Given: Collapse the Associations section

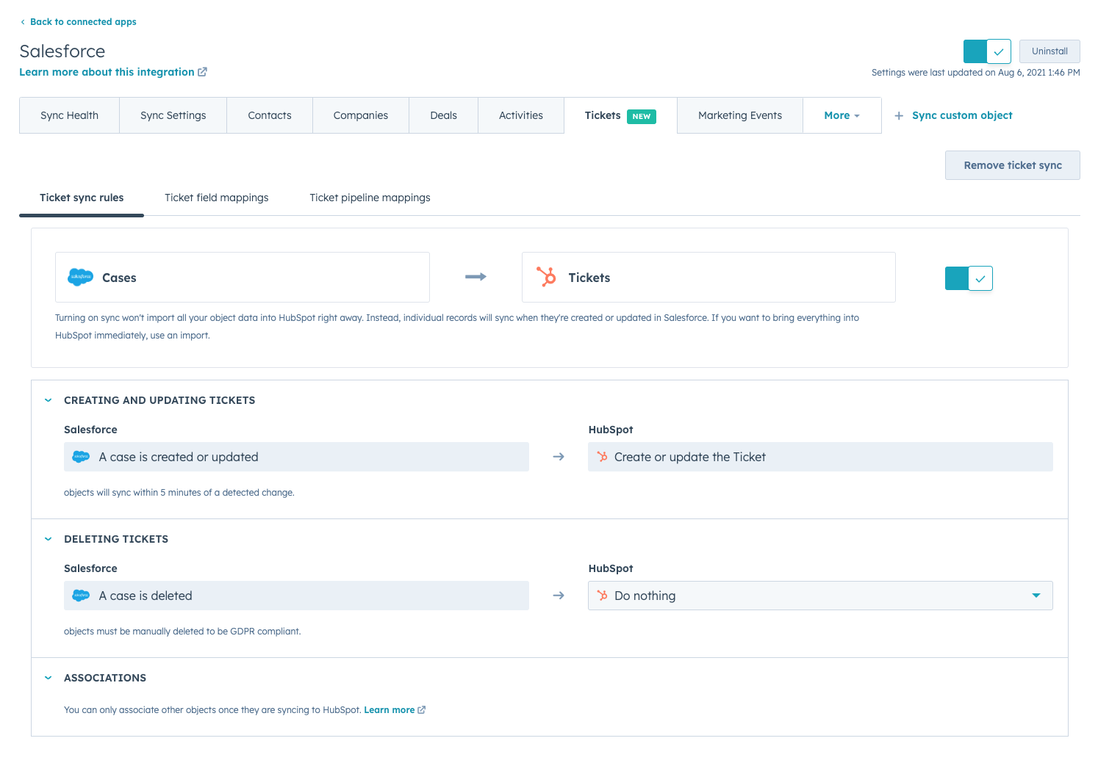Looking at the screenshot, I should [x=49, y=678].
